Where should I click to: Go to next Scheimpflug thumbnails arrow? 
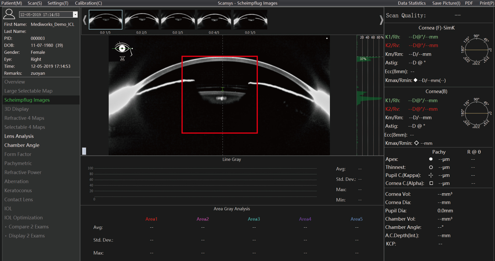pos(381,20)
